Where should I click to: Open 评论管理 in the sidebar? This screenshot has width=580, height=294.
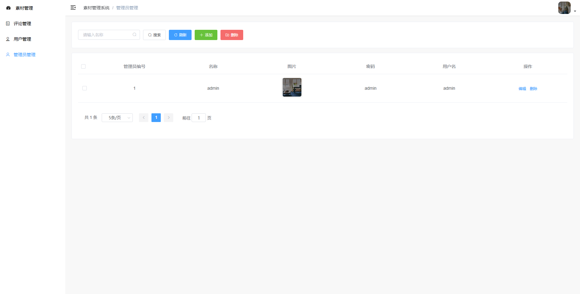(x=22, y=24)
